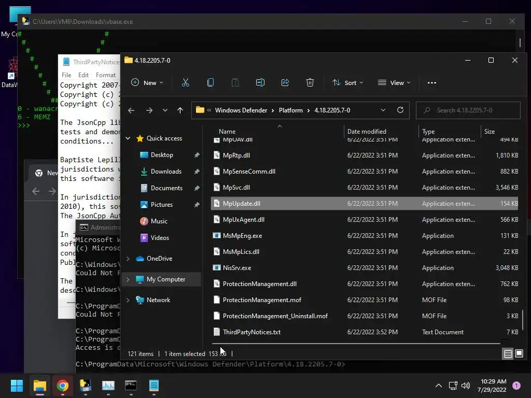
Task: Click Notepad taskbar icon
Action: [x=153, y=386]
